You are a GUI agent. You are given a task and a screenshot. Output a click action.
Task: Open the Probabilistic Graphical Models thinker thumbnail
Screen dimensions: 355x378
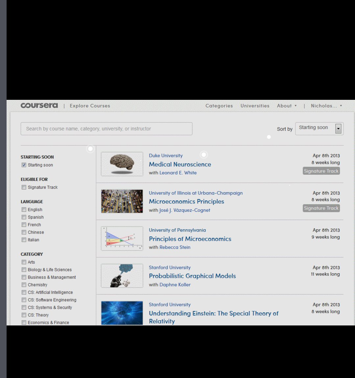pyautogui.click(x=122, y=276)
